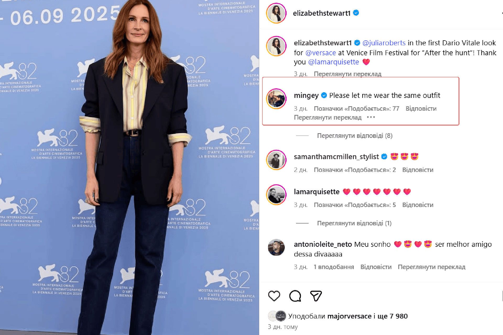This screenshot has height=335, width=503.
Task: Like the post with heart icon
Action: 274,296
